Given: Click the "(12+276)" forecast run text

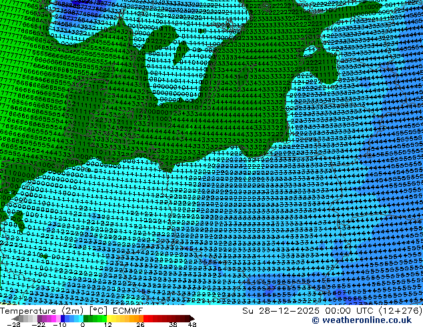Looking at the screenshot, I should pyautogui.click(x=401, y=311).
